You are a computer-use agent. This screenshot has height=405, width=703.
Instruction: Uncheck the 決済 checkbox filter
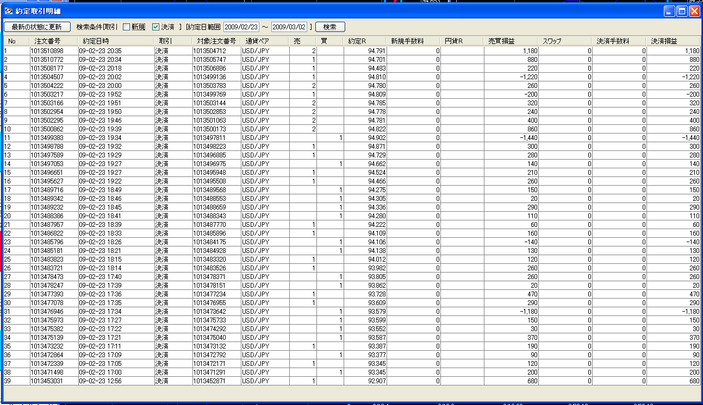[155, 27]
